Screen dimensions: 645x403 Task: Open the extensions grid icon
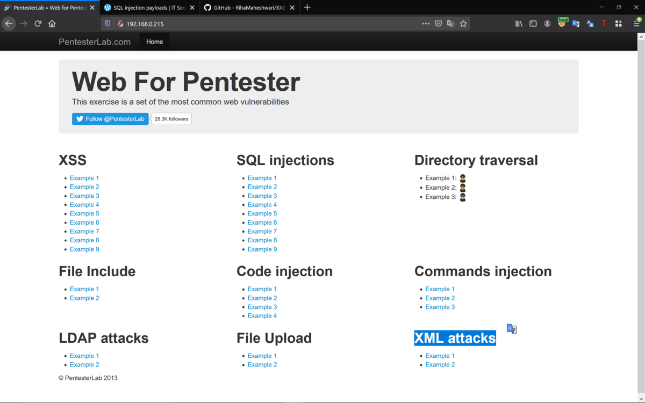click(619, 24)
